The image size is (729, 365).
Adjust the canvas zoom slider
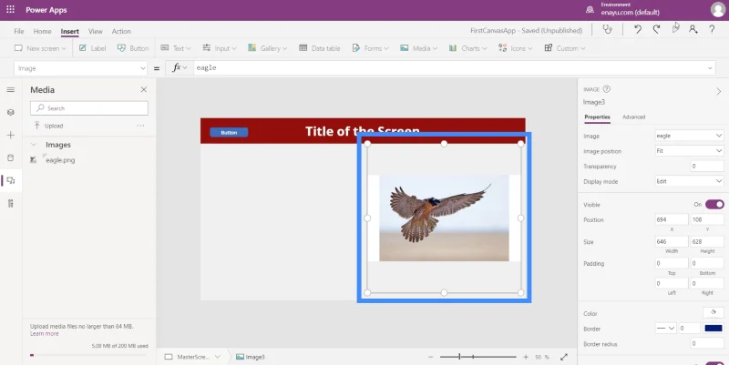tap(477, 357)
